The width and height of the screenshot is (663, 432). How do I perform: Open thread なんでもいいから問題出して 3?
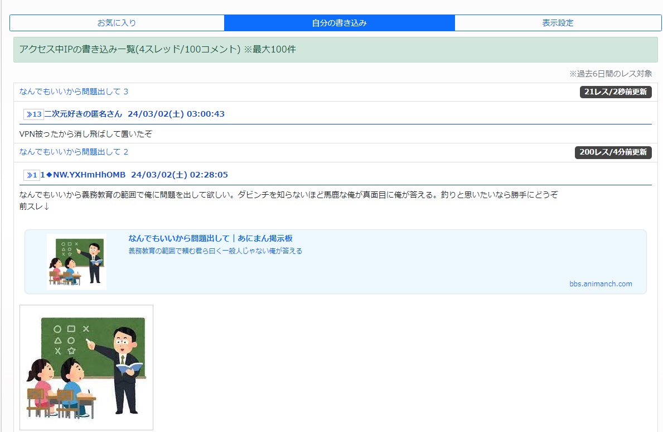(x=74, y=92)
